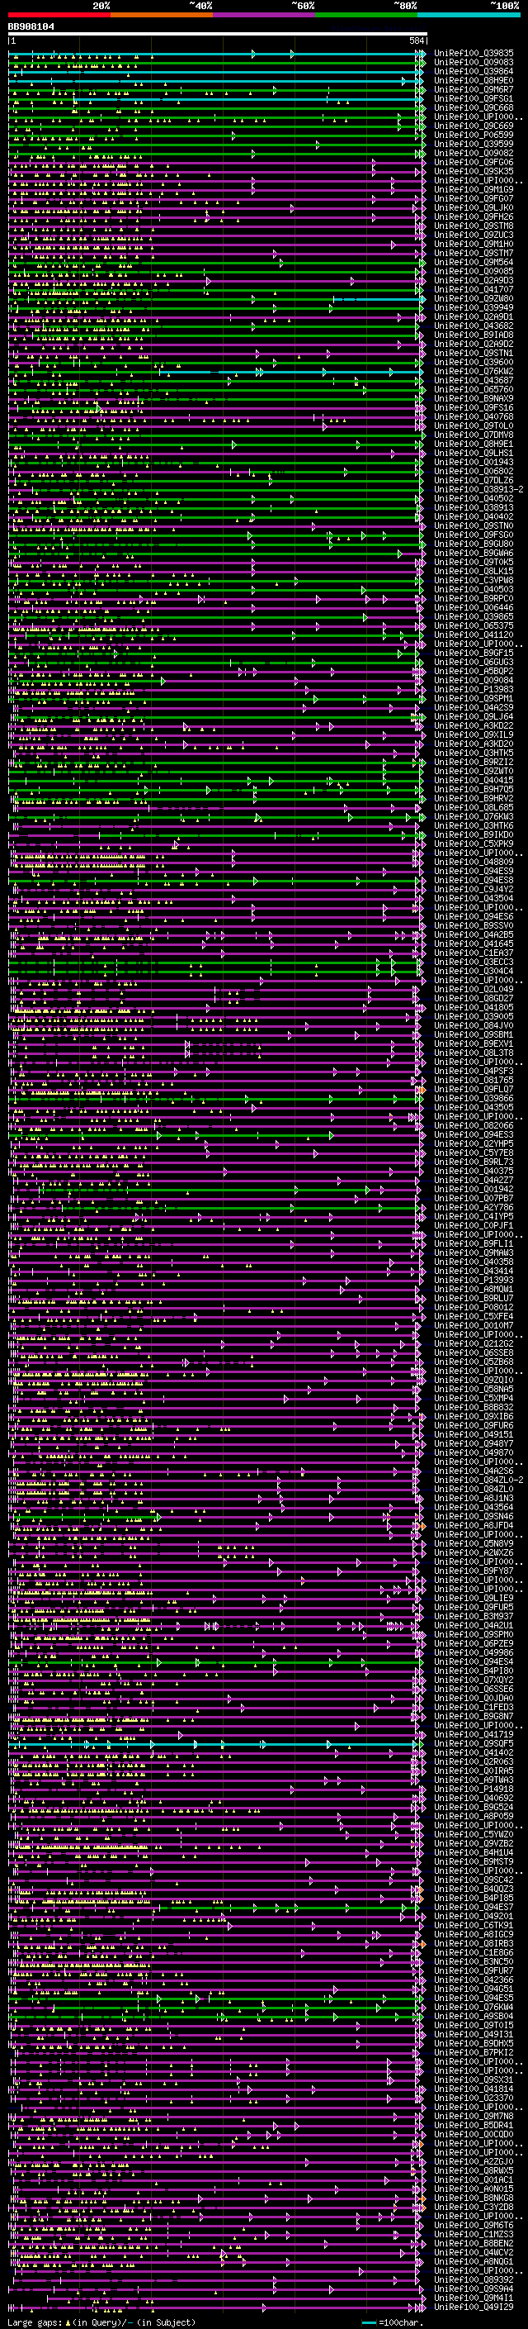Click the UniRef100_B9H7Q5 entry
Viewport: 528px width, 2329px height.
tap(474, 788)
